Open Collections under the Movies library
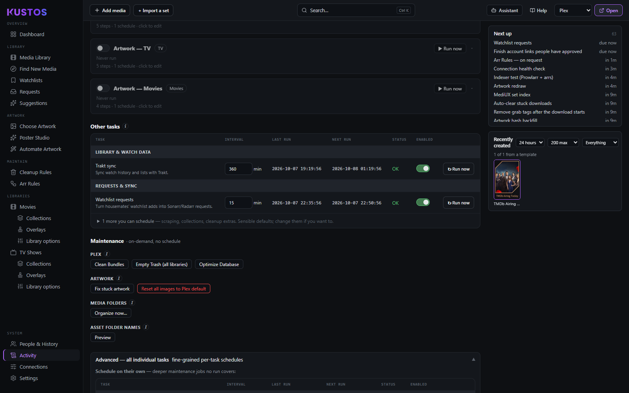This screenshot has width=629, height=393. coord(39,218)
